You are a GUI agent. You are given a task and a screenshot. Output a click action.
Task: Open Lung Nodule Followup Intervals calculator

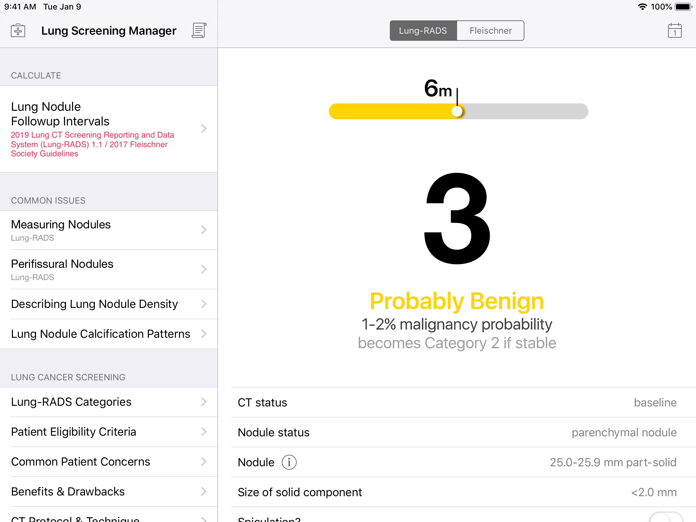(x=109, y=129)
